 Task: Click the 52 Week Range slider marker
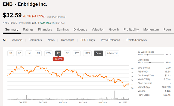point(147,54)
